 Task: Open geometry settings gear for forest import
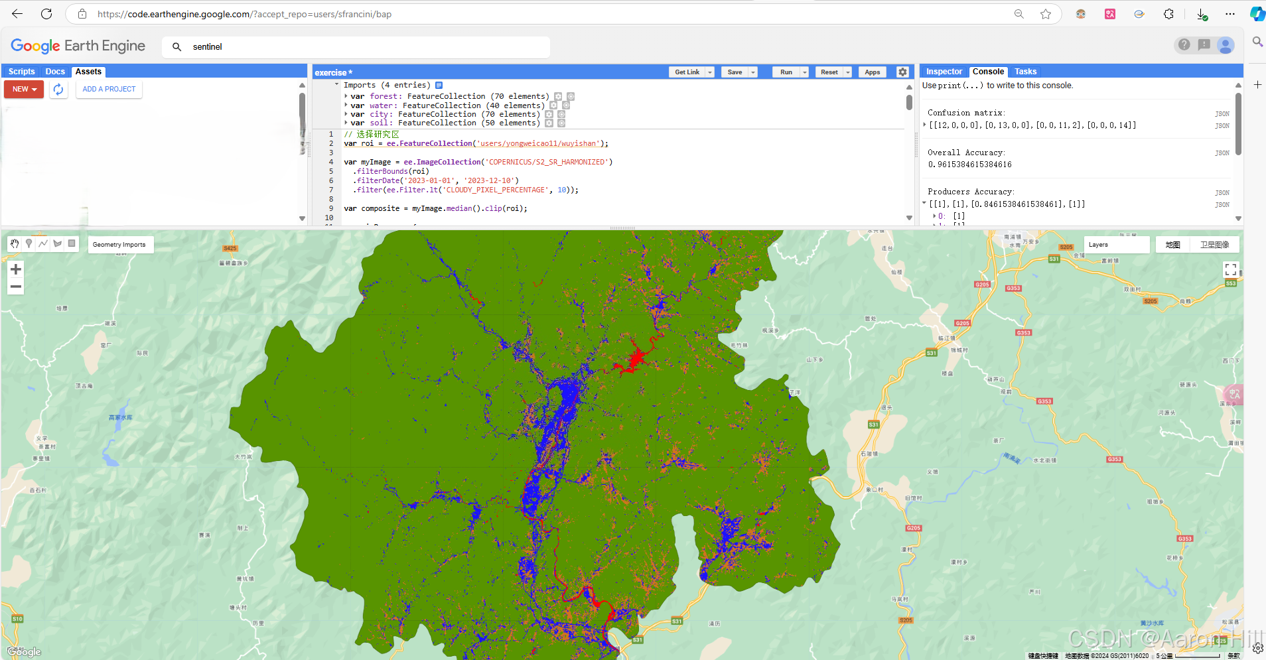pyautogui.click(x=558, y=97)
